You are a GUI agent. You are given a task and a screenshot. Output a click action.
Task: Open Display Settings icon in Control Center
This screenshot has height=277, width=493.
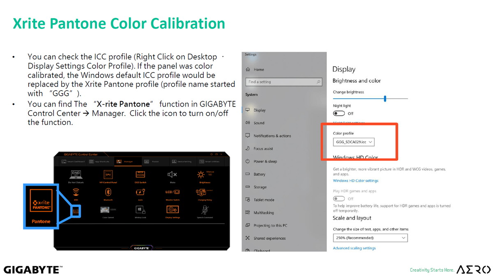point(173,209)
